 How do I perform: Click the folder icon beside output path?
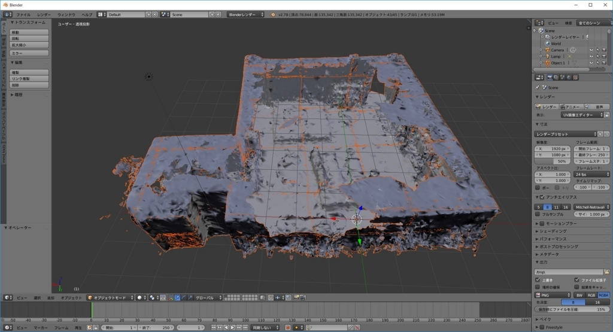[606, 272]
